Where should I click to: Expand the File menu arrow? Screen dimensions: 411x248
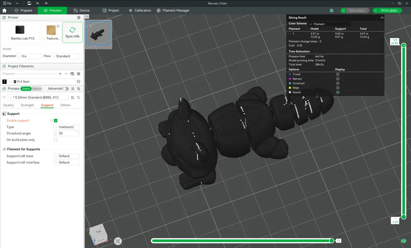point(17,3)
